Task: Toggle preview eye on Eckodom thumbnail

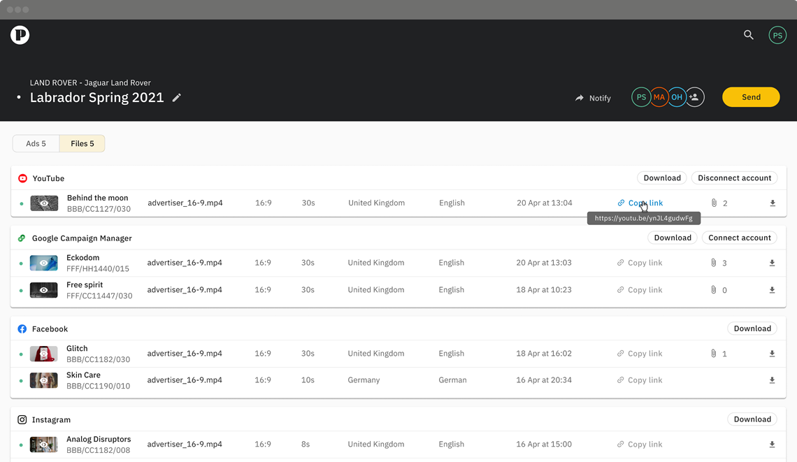Action: (44, 263)
